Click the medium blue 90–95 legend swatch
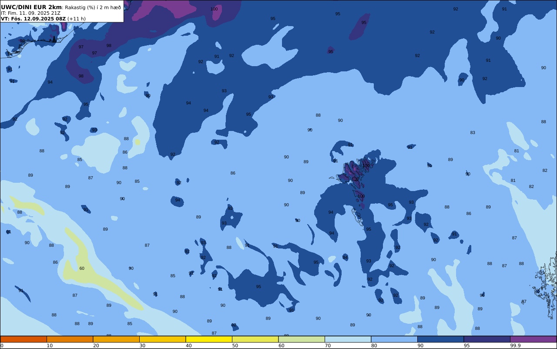Screen dimensions: 557x349 click(440, 339)
